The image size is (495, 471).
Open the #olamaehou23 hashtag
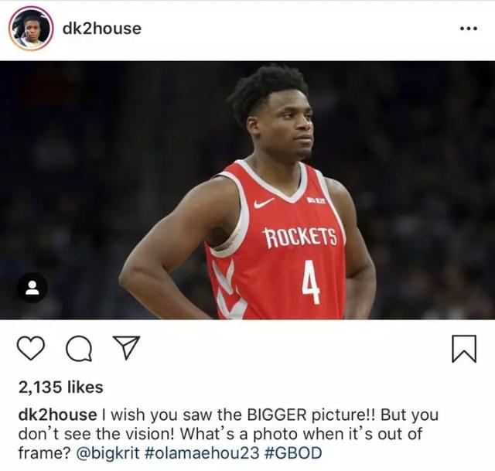pyautogui.click(x=201, y=453)
